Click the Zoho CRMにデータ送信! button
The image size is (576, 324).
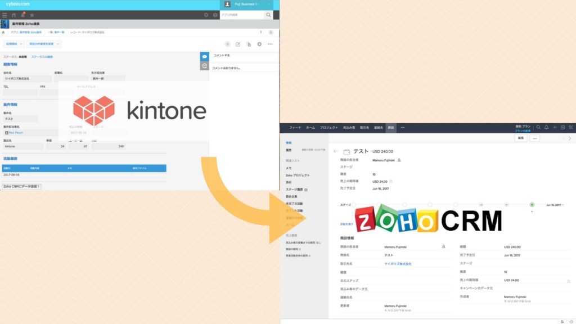point(21,186)
